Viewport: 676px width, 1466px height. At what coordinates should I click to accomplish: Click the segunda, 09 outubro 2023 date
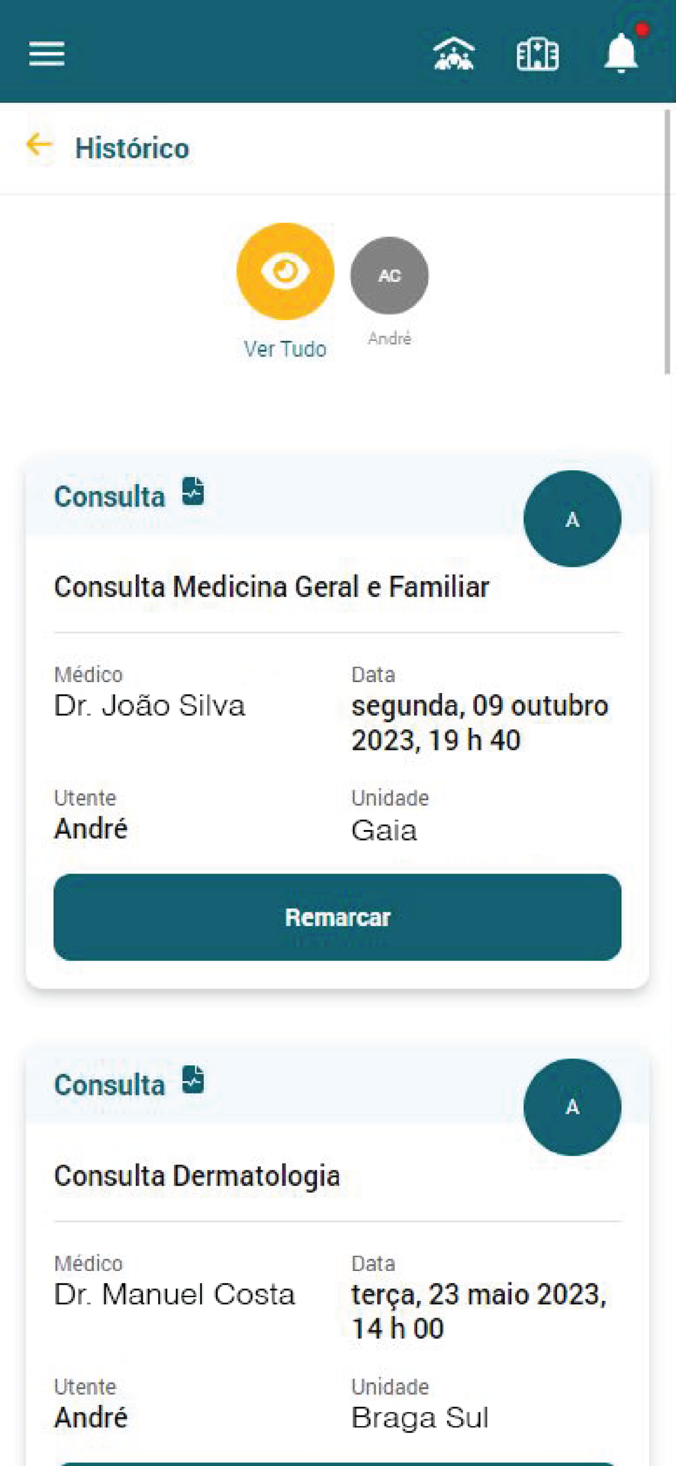point(479,723)
